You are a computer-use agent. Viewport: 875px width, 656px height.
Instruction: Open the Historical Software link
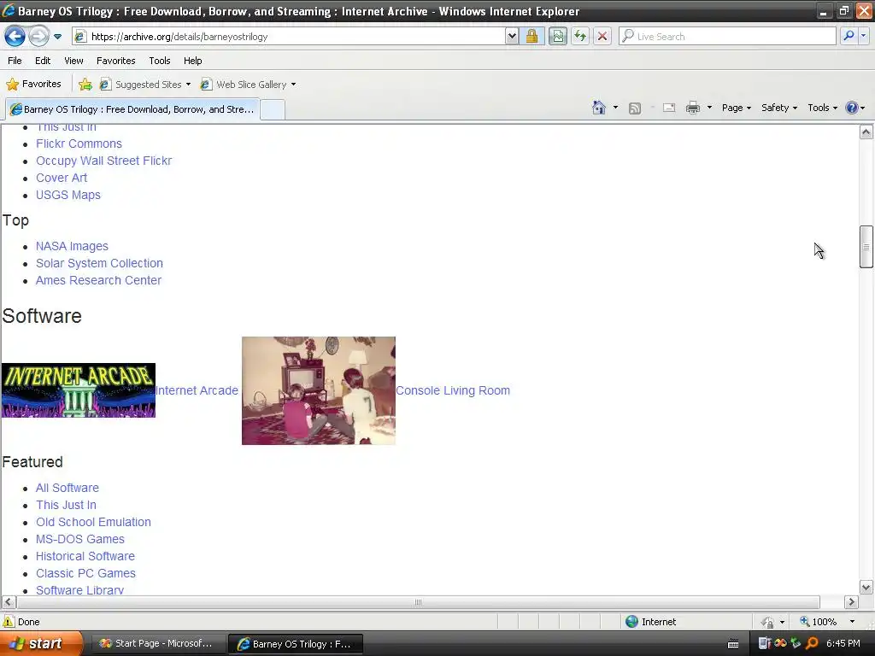[85, 557]
